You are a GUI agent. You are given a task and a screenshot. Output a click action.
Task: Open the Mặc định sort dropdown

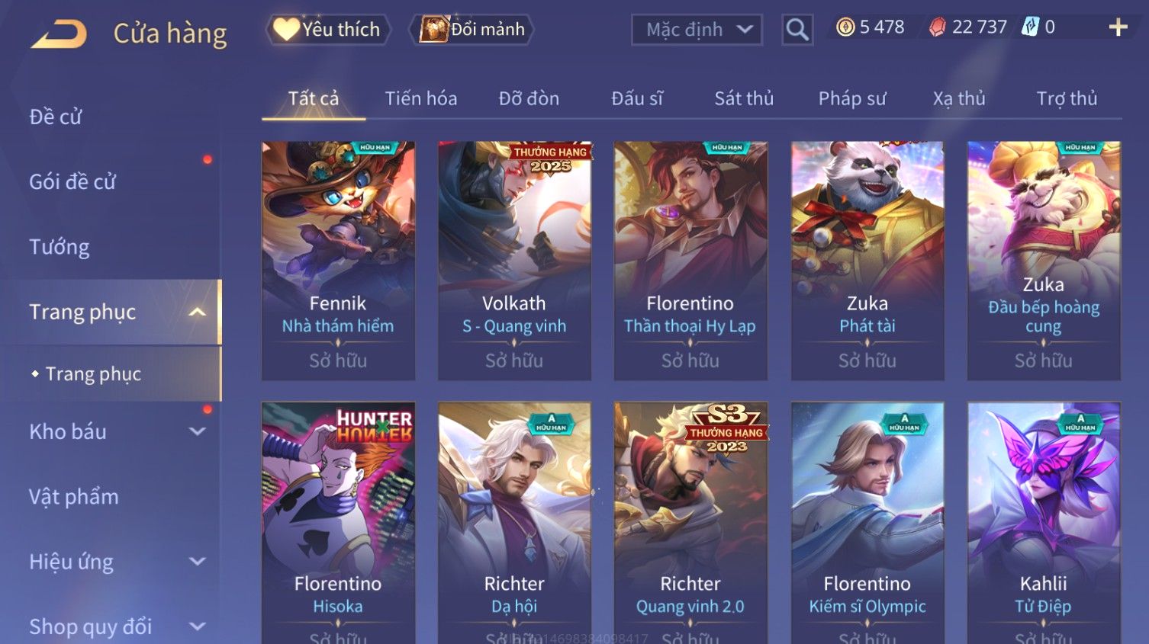[x=697, y=30]
